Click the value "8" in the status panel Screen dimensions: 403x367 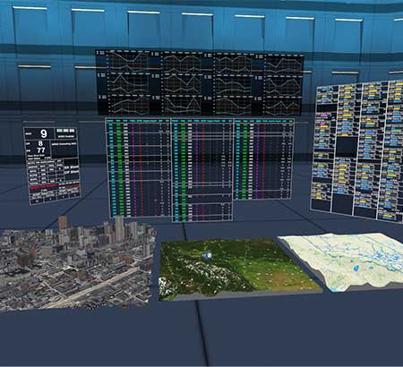40,143
